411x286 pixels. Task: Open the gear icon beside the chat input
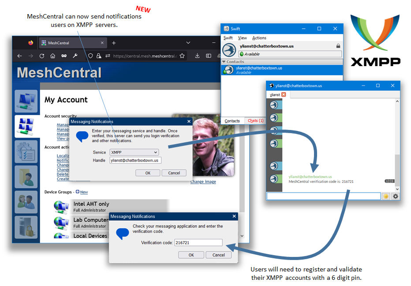click(396, 196)
